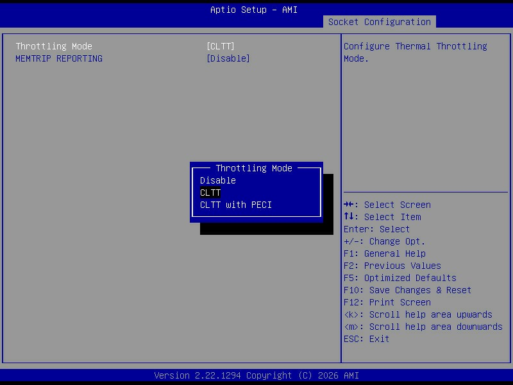Select the Socket Configuration tab

[x=379, y=22]
